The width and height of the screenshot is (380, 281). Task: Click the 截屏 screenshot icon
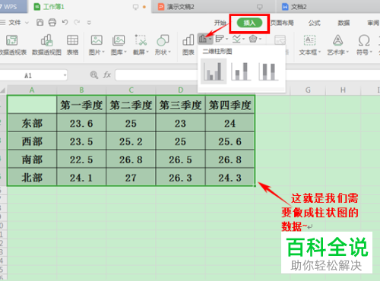(141, 40)
